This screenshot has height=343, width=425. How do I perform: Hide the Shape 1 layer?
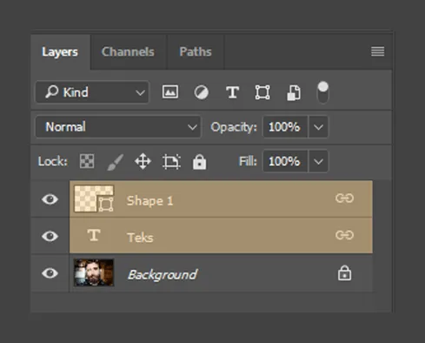point(50,199)
